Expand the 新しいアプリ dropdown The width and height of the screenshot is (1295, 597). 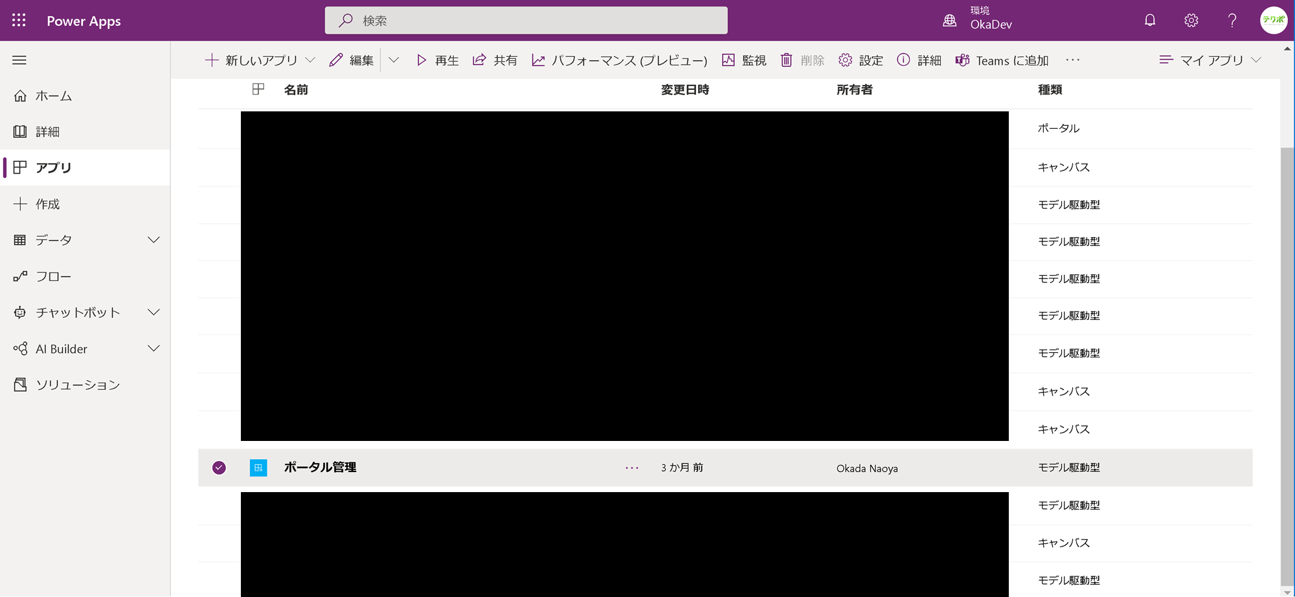point(310,60)
